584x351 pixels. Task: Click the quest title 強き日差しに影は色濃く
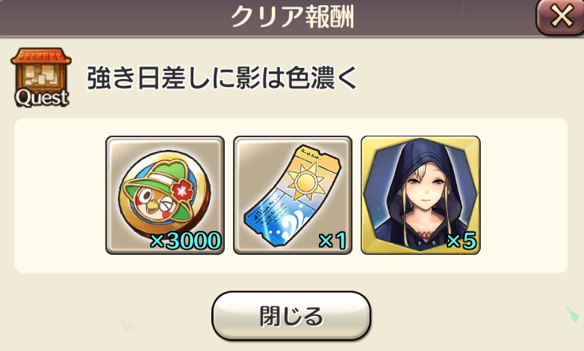click(x=222, y=78)
